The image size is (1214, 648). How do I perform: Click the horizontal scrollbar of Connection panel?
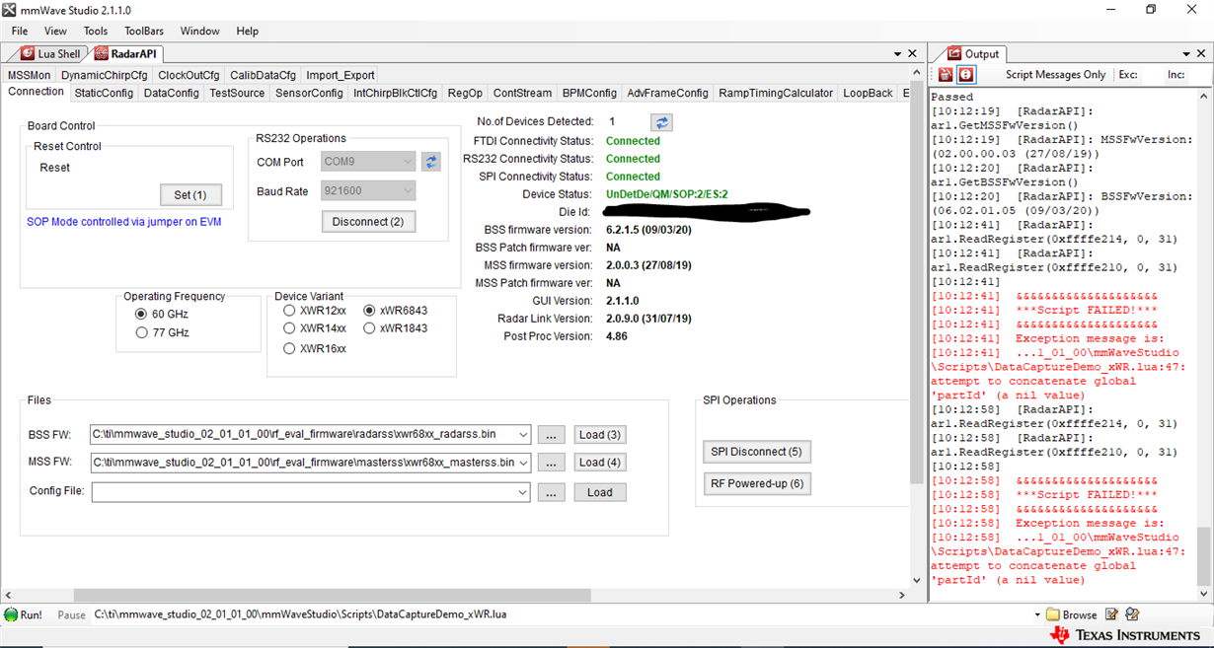332,595
